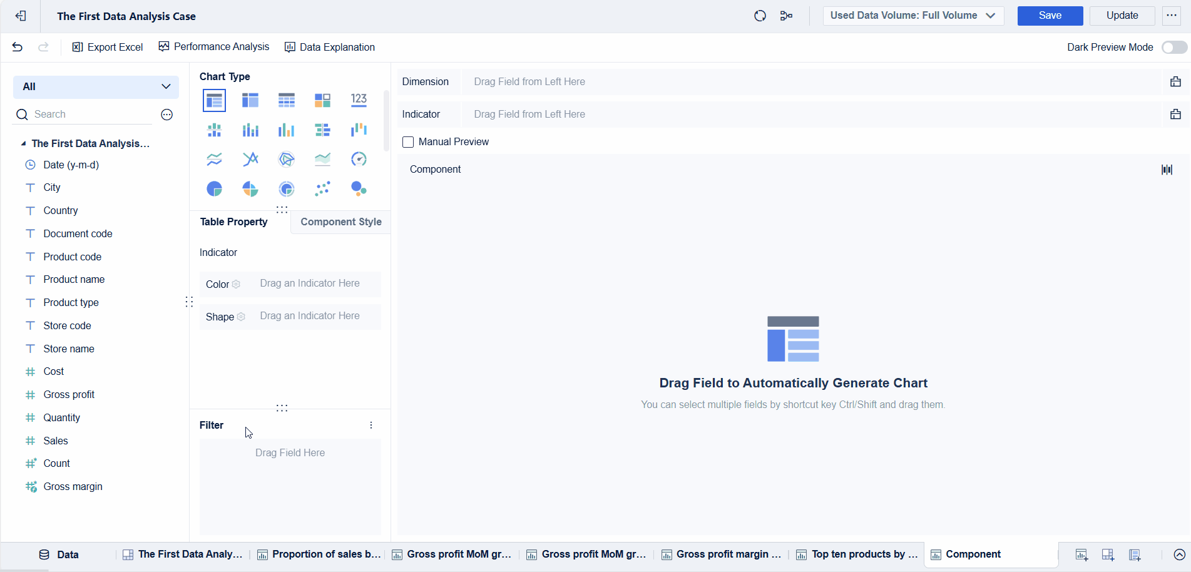Click the Update button
Image resolution: width=1191 pixels, height=572 pixels.
(x=1122, y=16)
